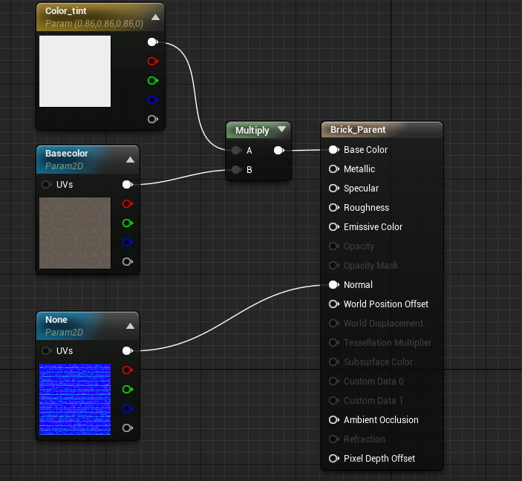Collapse the Color_tint node with its arrow

pyautogui.click(x=155, y=17)
